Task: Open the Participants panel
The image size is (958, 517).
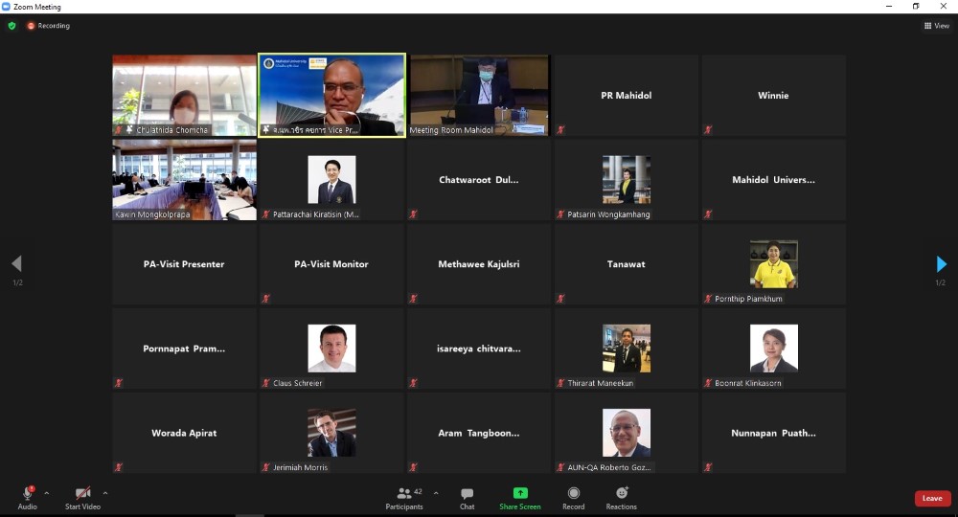Action: point(404,496)
